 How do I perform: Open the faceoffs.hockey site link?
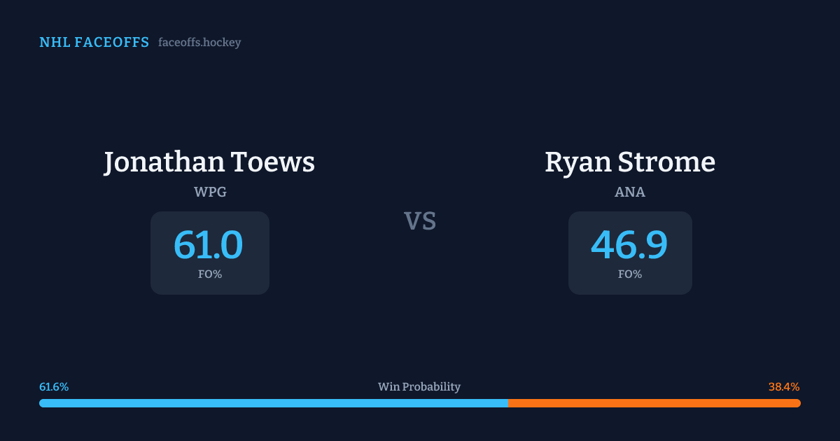(199, 43)
